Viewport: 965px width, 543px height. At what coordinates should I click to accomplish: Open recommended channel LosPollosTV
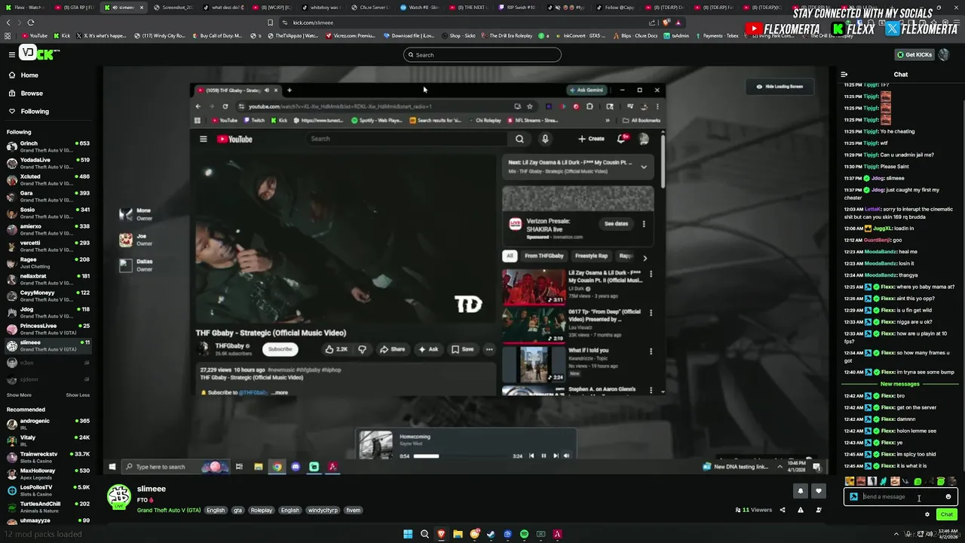coord(48,490)
